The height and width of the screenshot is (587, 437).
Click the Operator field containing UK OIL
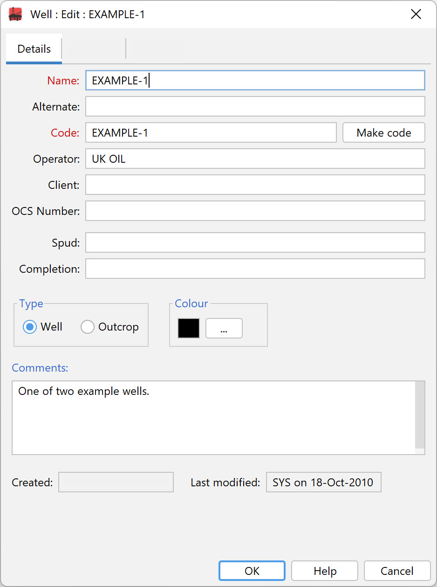point(255,159)
